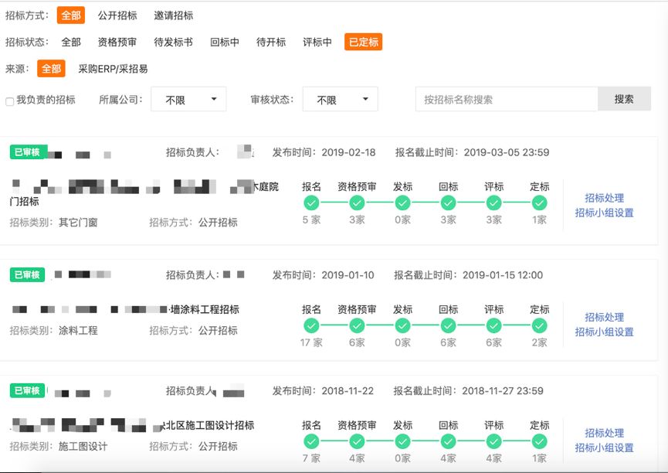Click 发标 checkmark in 施工图设计 tender row
Viewport: 668px width, 473px height.
point(402,441)
